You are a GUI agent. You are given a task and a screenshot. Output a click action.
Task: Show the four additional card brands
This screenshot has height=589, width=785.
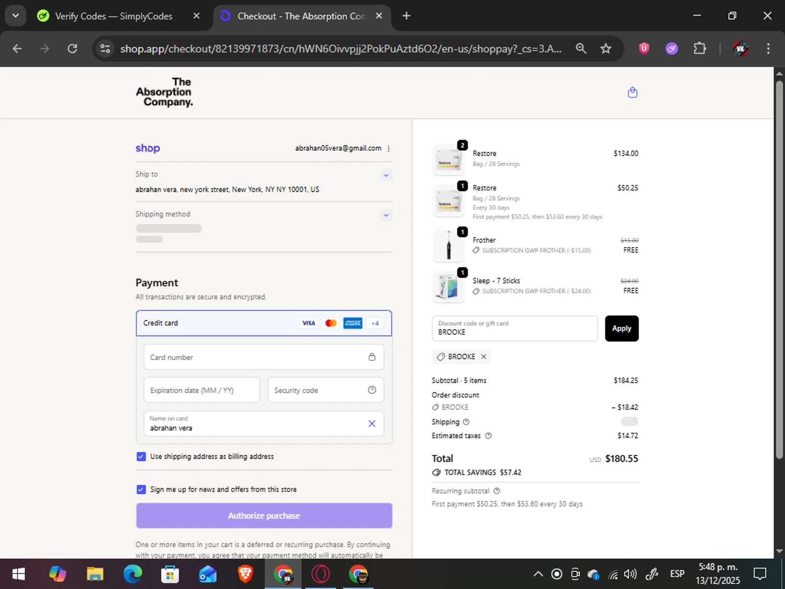pyautogui.click(x=375, y=323)
